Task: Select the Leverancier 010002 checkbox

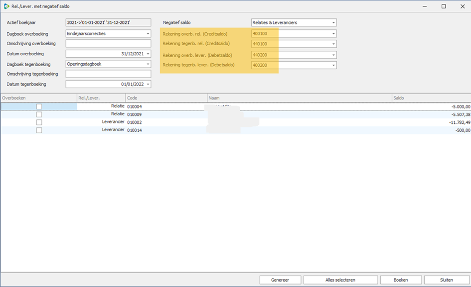Action: click(x=39, y=122)
